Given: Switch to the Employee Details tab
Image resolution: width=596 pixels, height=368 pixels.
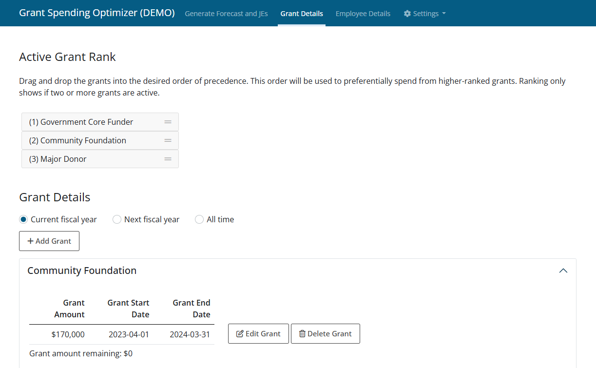Looking at the screenshot, I should 363,14.
